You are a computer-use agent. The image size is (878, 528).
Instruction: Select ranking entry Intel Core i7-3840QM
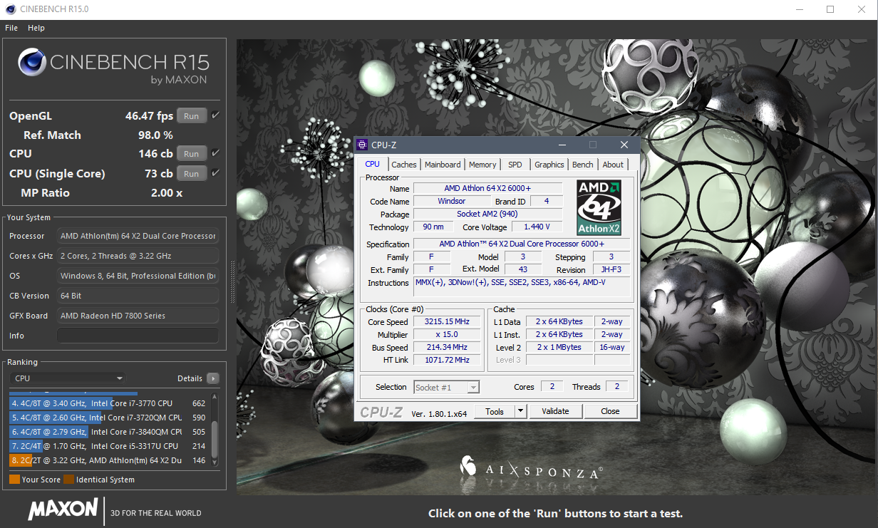pos(109,432)
